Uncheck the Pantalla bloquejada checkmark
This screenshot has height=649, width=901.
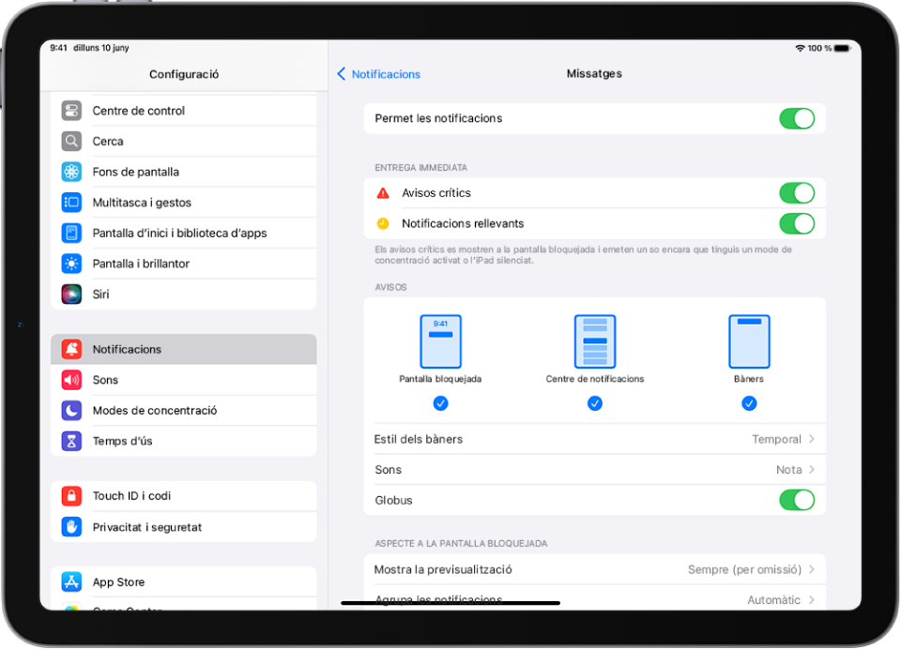(x=441, y=403)
